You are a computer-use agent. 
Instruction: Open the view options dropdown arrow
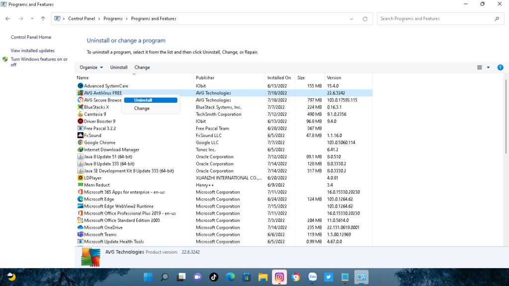click(x=488, y=68)
